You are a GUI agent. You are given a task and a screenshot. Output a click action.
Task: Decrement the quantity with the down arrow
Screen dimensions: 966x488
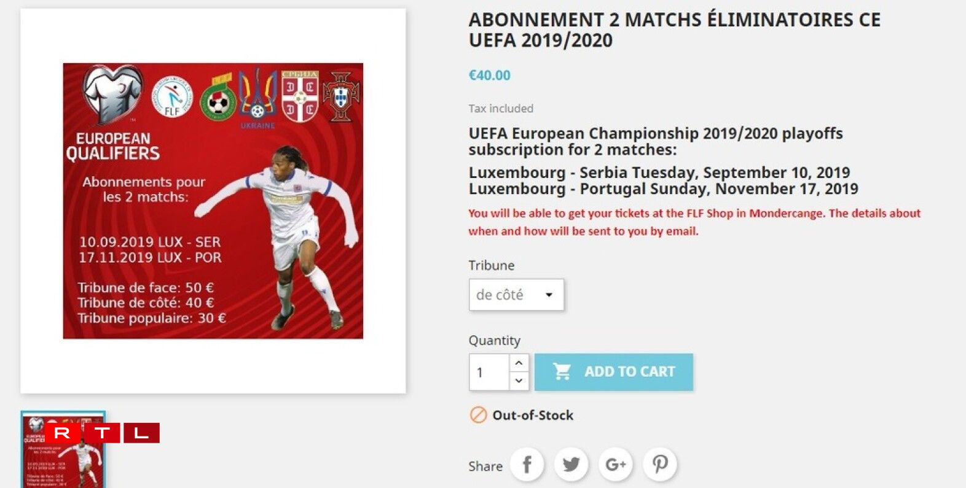click(x=518, y=381)
